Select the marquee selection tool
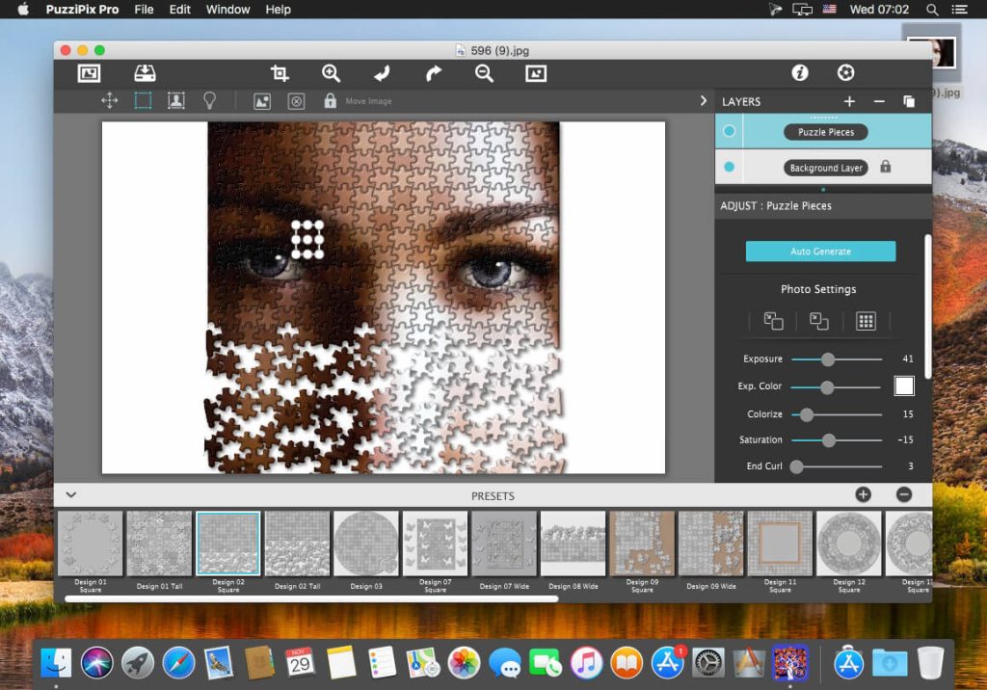This screenshot has width=987, height=690. coord(143,100)
